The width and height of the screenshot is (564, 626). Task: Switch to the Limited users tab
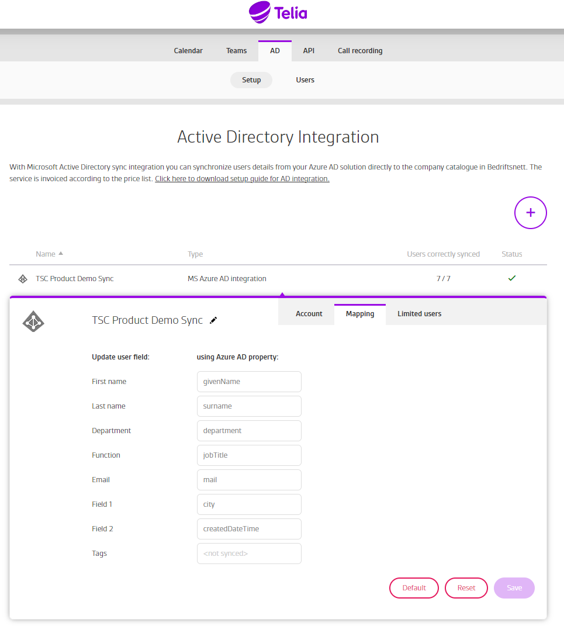click(419, 314)
